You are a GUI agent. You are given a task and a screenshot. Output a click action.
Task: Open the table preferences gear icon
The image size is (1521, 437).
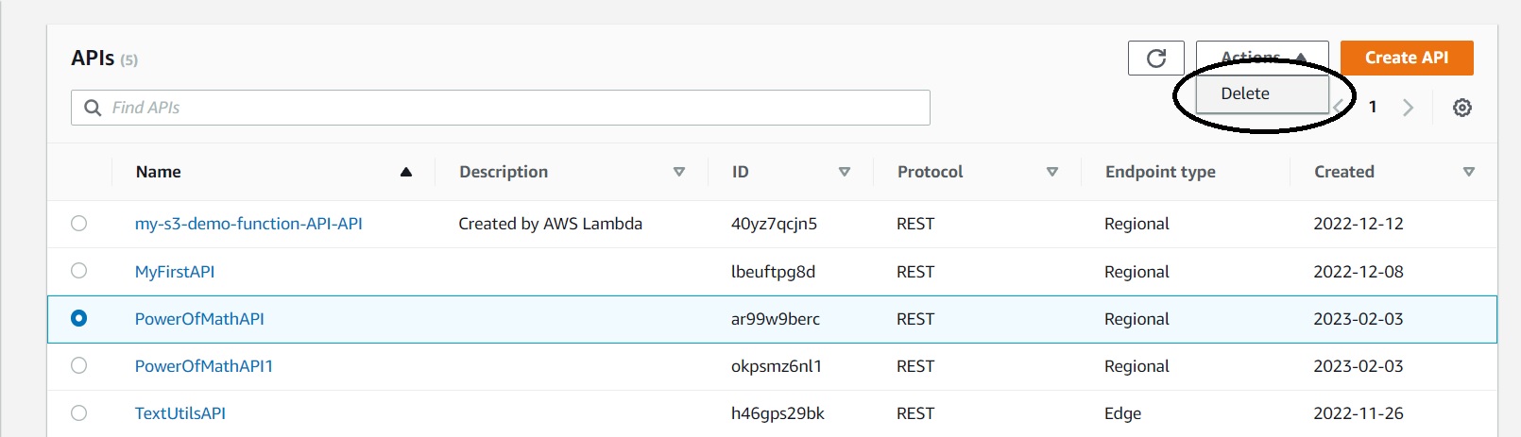(x=1461, y=108)
